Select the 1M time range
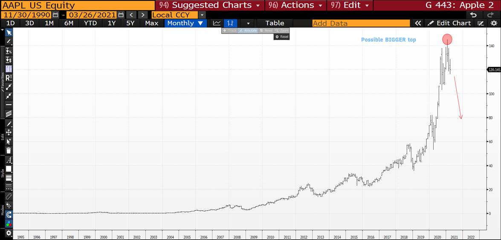This screenshot has width=501, height=240. (x=49, y=23)
